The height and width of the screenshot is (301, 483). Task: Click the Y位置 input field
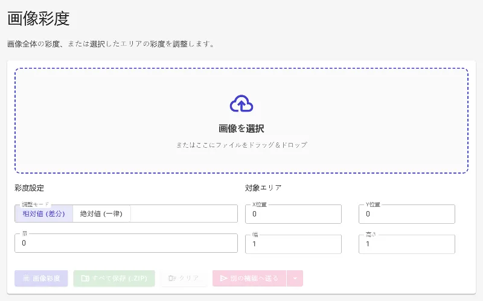406,214
